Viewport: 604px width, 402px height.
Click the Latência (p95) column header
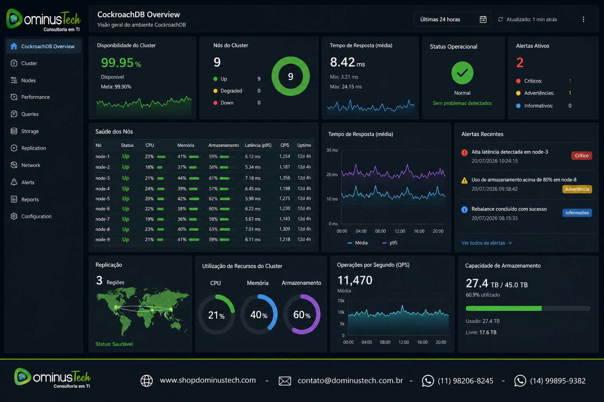pos(258,145)
